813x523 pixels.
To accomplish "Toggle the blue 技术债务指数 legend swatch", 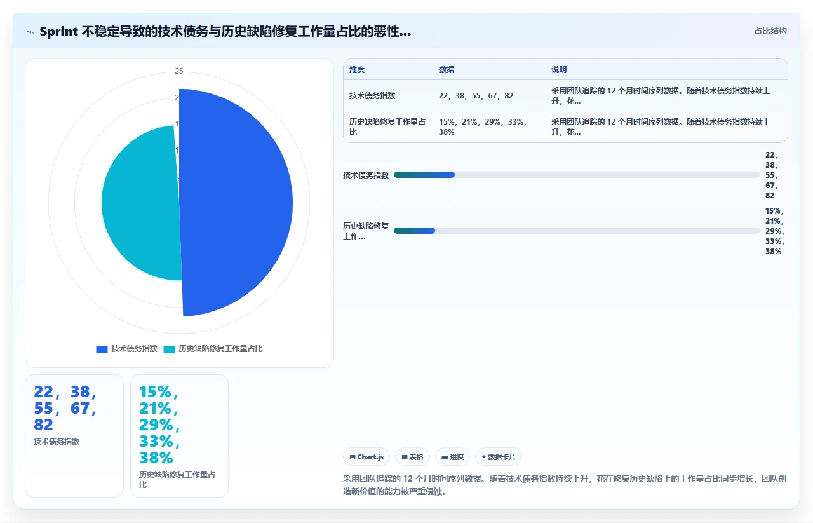I will click(x=102, y=349).
